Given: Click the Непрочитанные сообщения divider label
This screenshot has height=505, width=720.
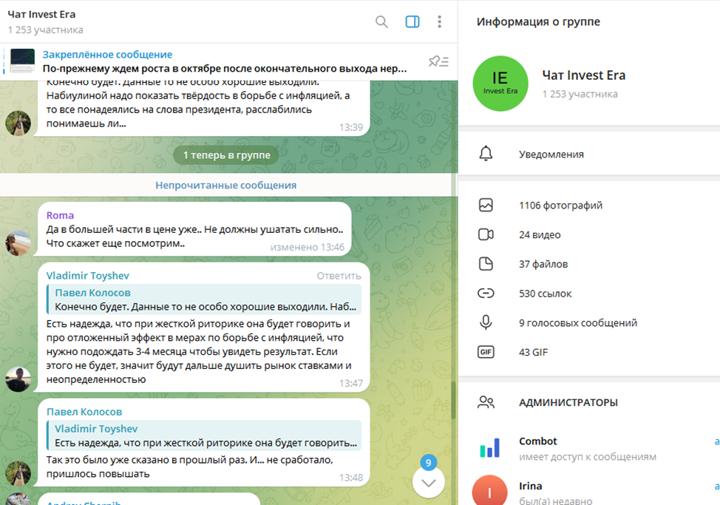Looking at the screenshot, I should (x=226, y=185).
